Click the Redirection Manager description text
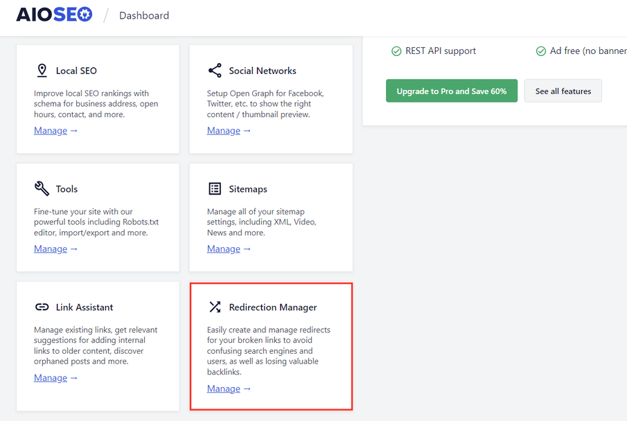627x421 pixels. coord(269,350)
